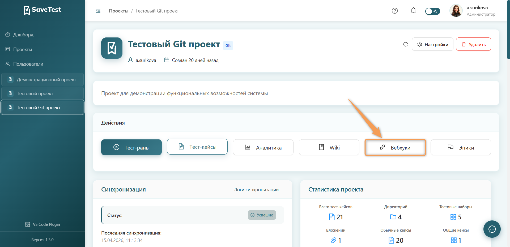Screen dimensions: 510x247
Task: Open Дашборд in the sidebar
Action: pos(42,35)
